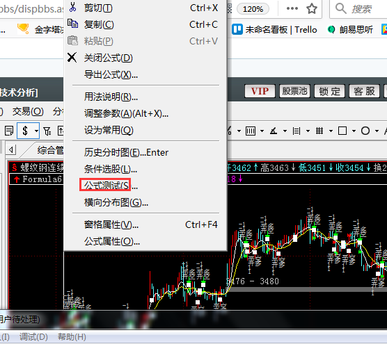Click the filter funnel toolbar icon
Image resolution: width=387 pixels, height=344 pixels.
pos(47,131)
